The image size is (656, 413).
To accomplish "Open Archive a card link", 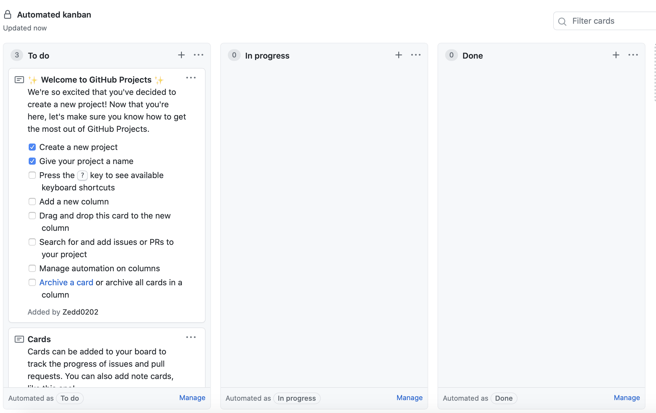I will 66,282.
